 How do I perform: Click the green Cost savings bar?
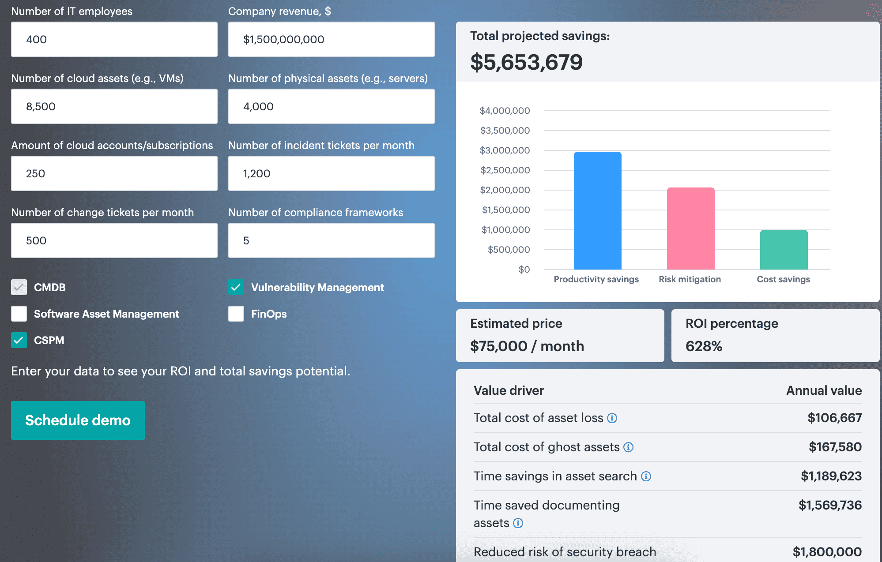[784, 250]
